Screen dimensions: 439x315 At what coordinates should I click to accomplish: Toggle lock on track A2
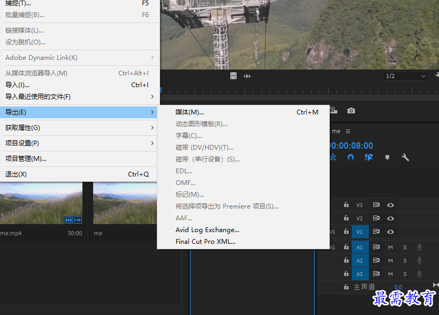(346, 260)
